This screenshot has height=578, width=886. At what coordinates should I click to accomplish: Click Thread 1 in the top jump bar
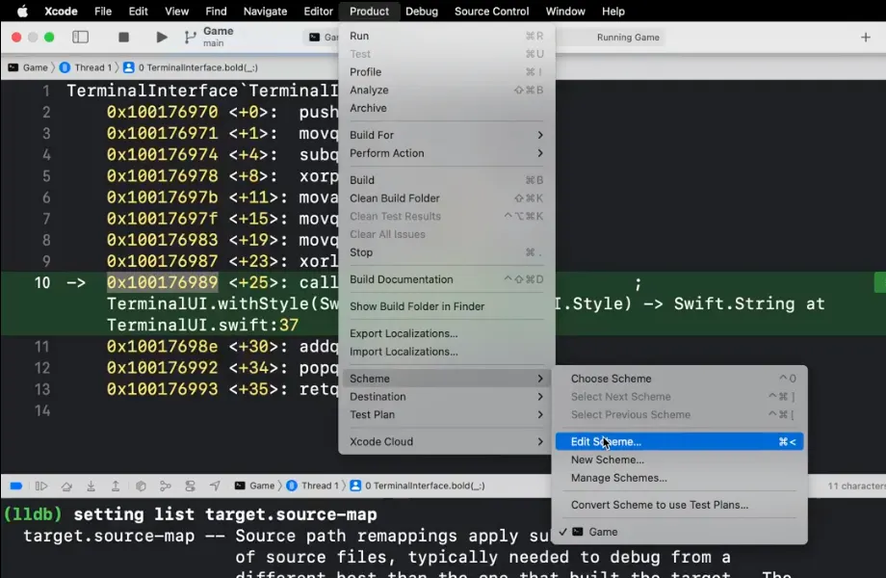92,67
